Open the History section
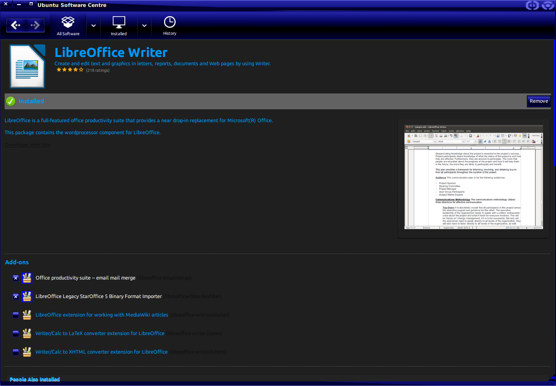 click(170, 26)
